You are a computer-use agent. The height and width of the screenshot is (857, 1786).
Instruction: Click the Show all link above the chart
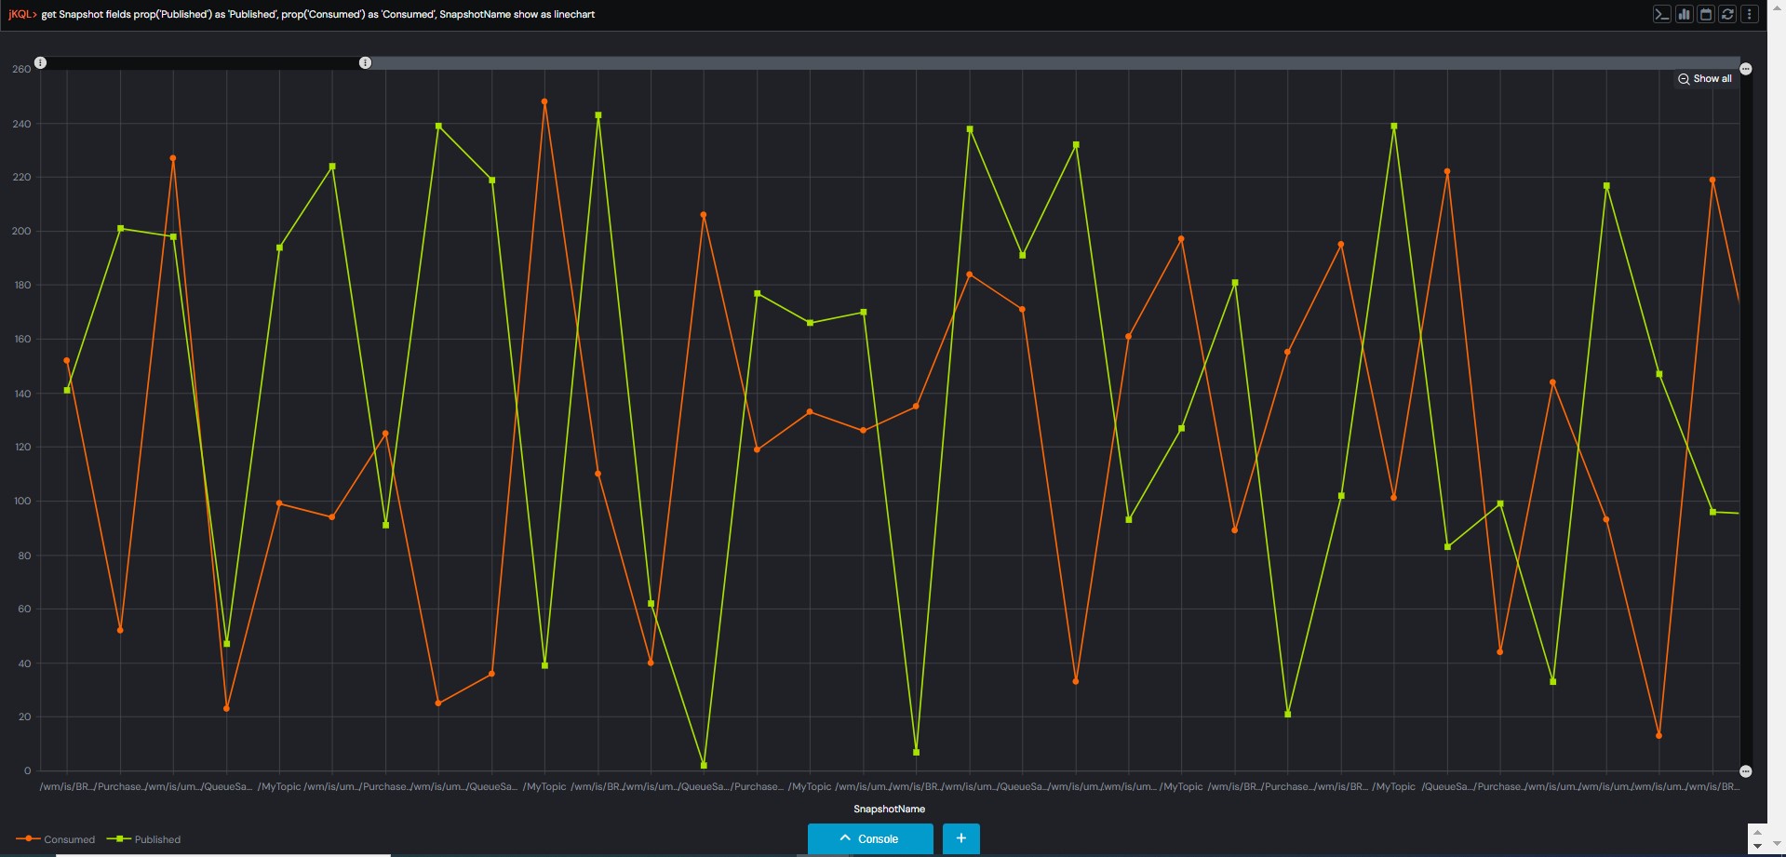coord(1712,79)
